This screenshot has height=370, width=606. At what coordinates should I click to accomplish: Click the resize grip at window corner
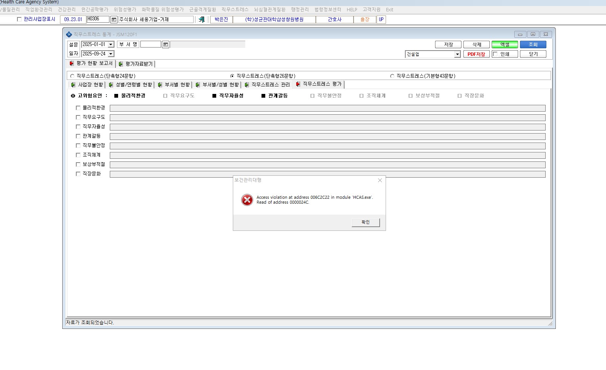pyautogui.click(x=550, y=323)
